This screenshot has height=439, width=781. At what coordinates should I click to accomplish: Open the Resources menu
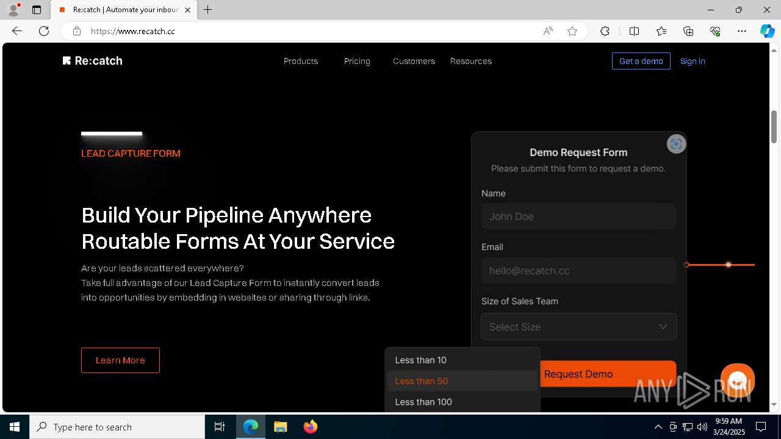coord(471,61)
